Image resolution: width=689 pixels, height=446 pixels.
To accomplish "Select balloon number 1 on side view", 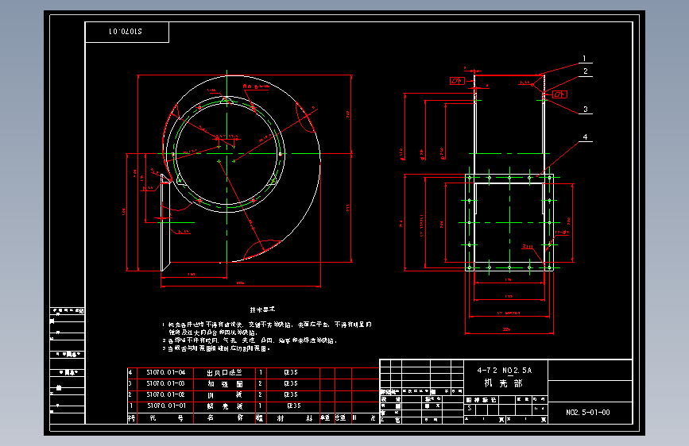I will 584,59.
